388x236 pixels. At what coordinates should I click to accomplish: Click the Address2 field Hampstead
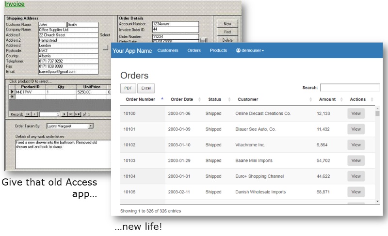[x=68, y=40]
